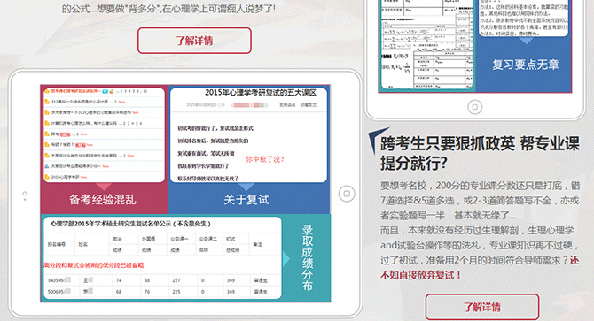
Task: Open the 复试名单公示 score table thumbnail
Action: tap(162, 257)
